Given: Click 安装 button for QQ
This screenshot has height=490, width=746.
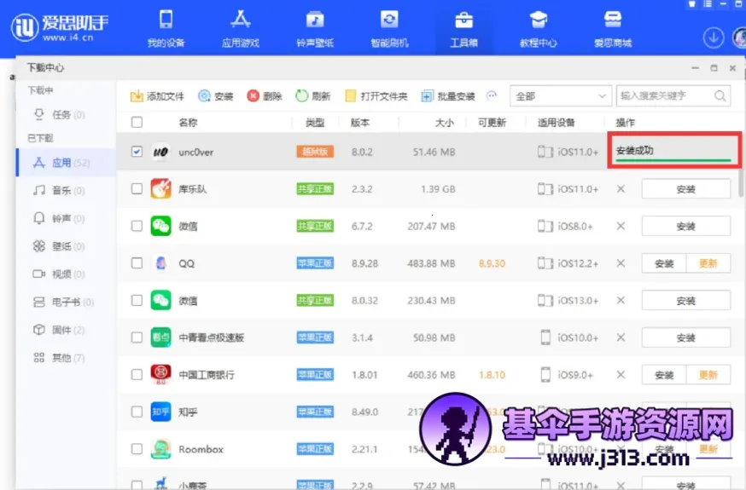Looking at the screenshot, I should (x=664, y=263).
